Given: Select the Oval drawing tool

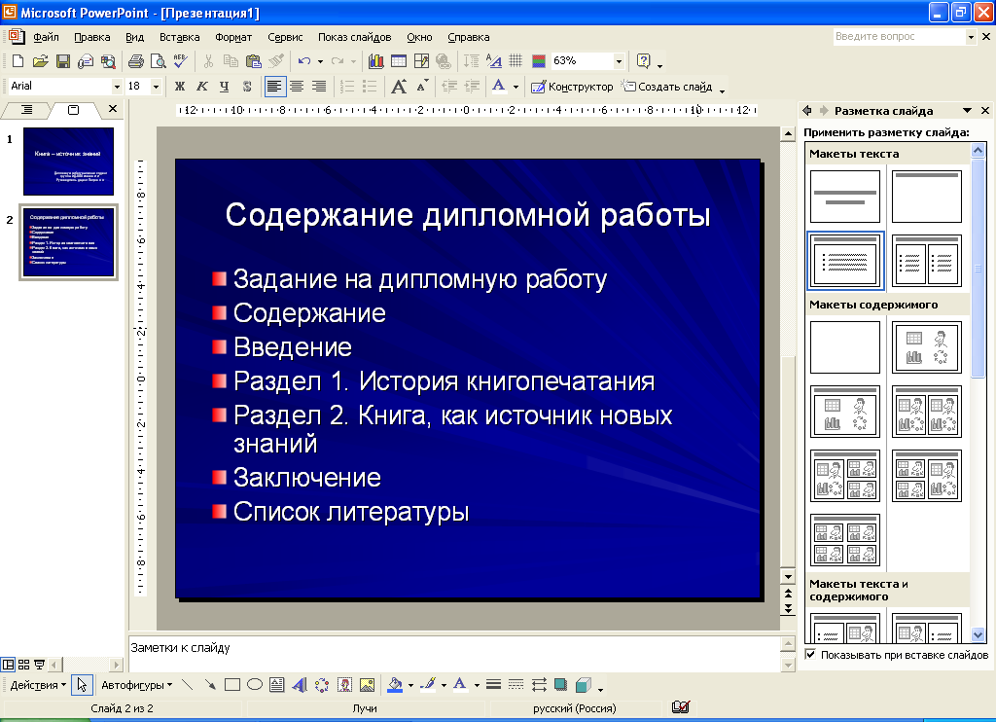Looking at the screenshot, I should tap(255, 684).
